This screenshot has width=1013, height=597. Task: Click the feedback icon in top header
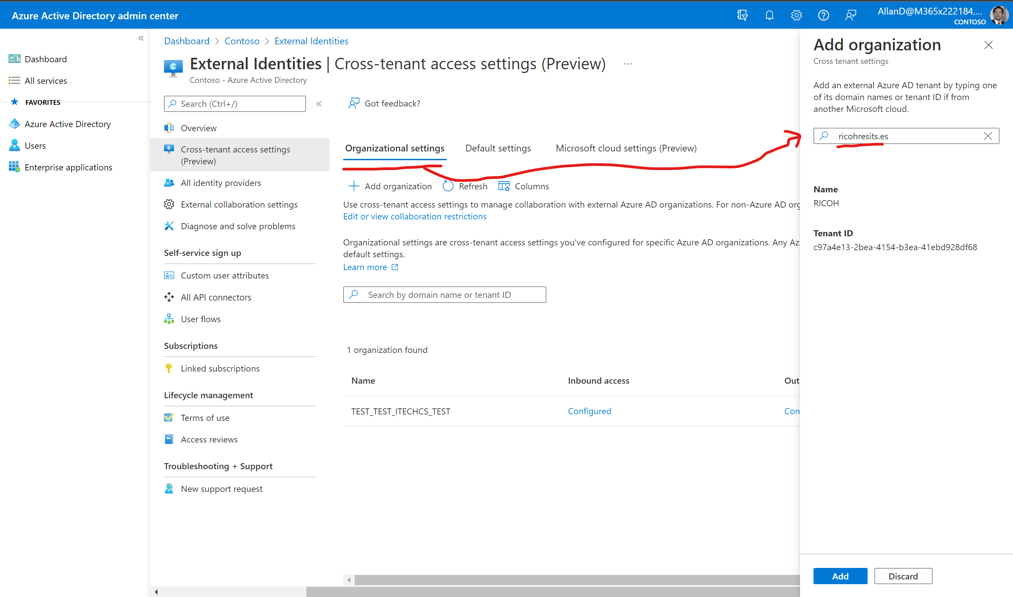pyautogui.click(x=850, y=15)
